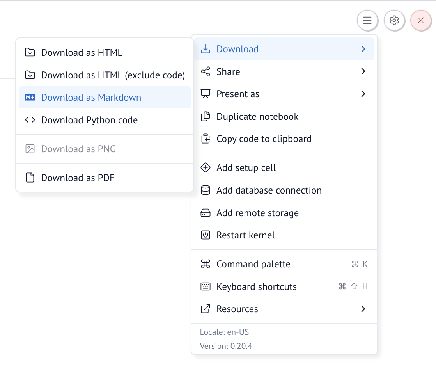The width and height of the screenshot is (436, 384).
Task: Select Copy code to clipboard
Action: (x=264, y=139)
